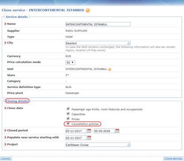Click the Project field containing Caribbean Cruise
Screen dimensions: 184x161
coord(98,145)
